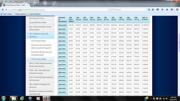This screenshot has height=101, width=180.
Task: Click the 300,000 amount row header
Action: pos(62,65)
